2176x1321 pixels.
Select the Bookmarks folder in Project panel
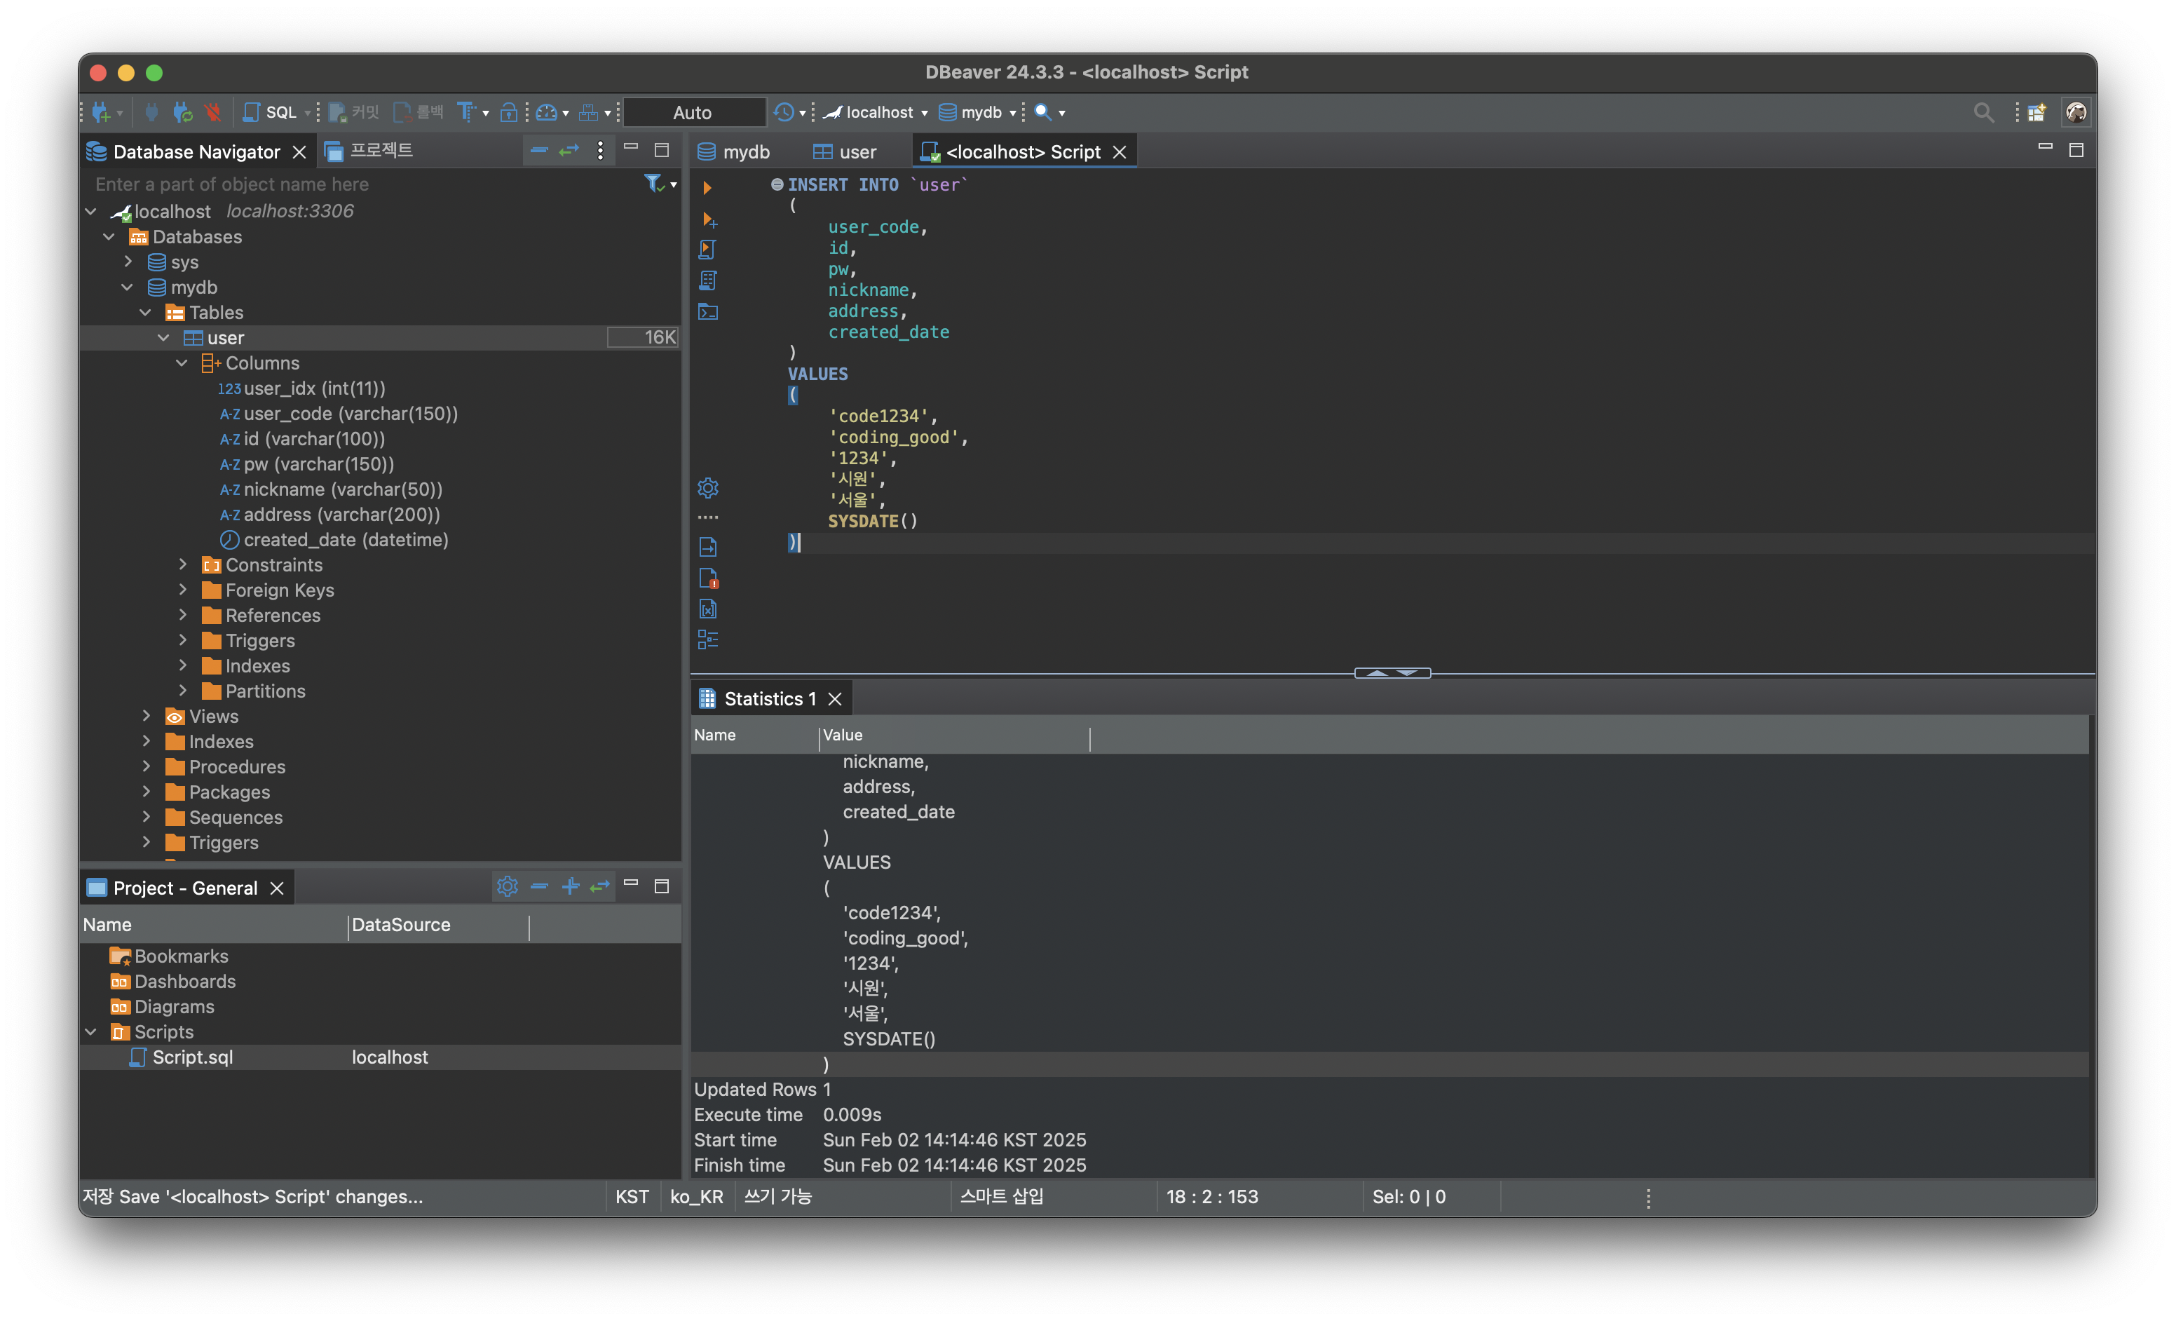(x=169, y=956)
